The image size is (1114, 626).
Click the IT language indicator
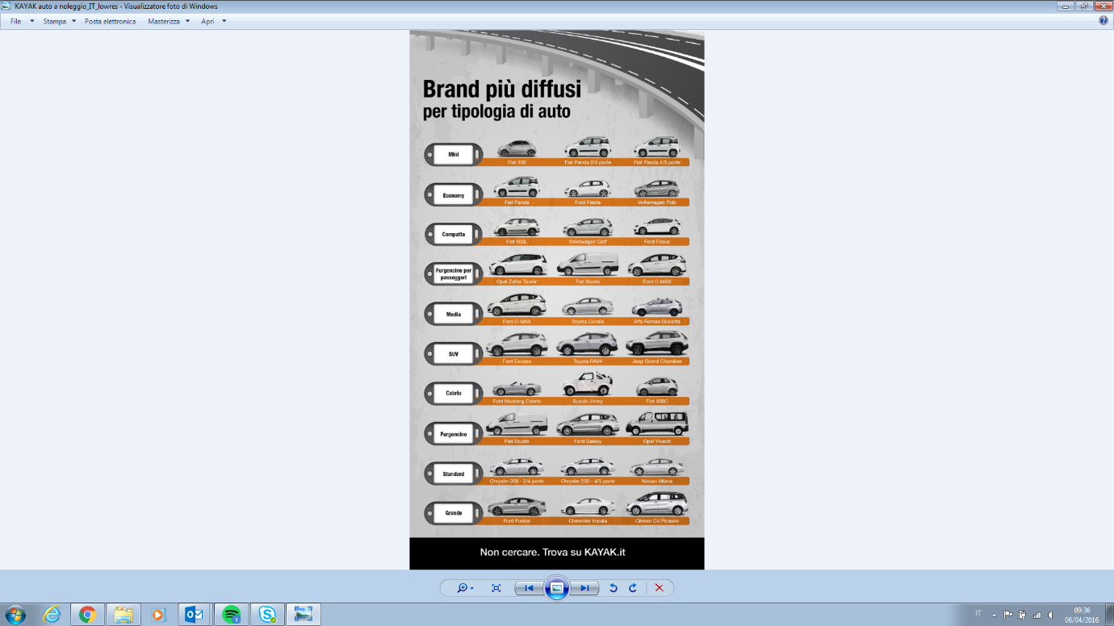pos(978,614)
